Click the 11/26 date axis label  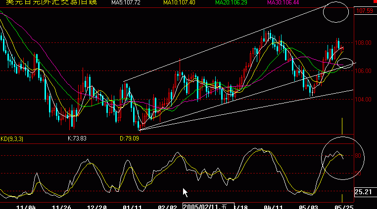click(61, 207)
